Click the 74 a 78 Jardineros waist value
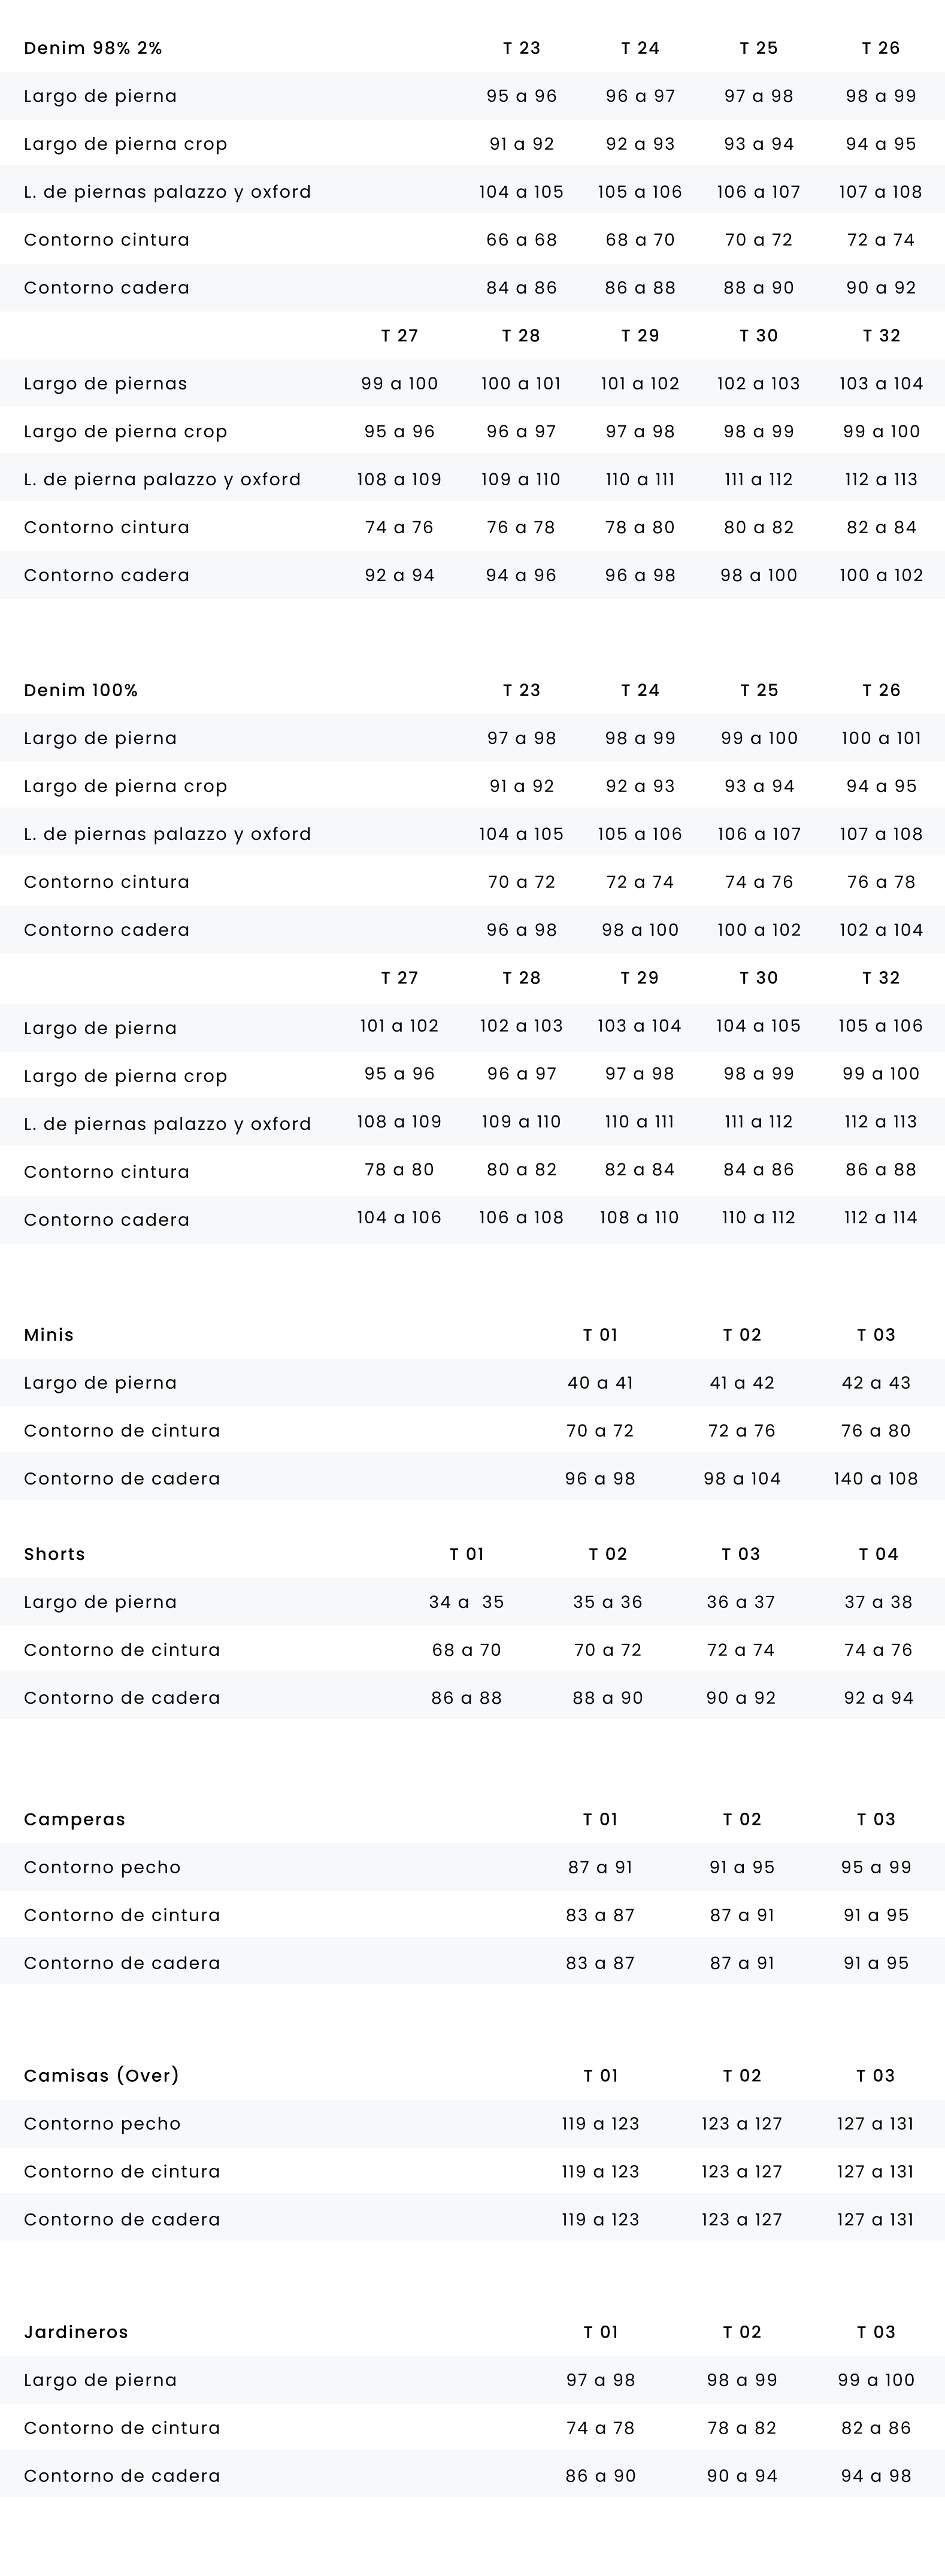 pyautogui.click(x=600, y=2428)
